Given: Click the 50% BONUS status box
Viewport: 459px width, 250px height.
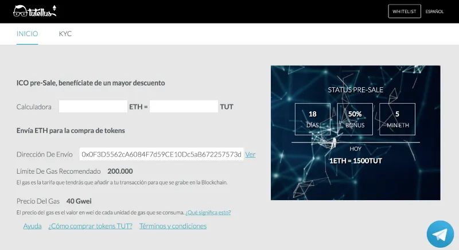Looking at the screenshot, I should click(x=355, y=119).
